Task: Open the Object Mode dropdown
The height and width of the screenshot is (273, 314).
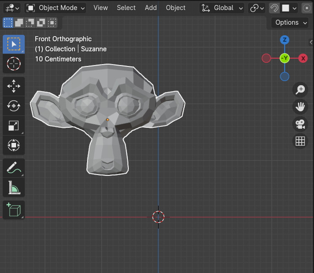Action: 55,8
